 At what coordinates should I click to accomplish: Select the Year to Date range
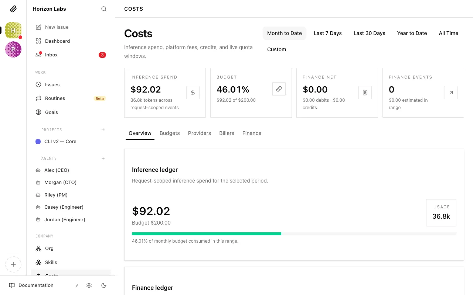click(x=412, y=33)
